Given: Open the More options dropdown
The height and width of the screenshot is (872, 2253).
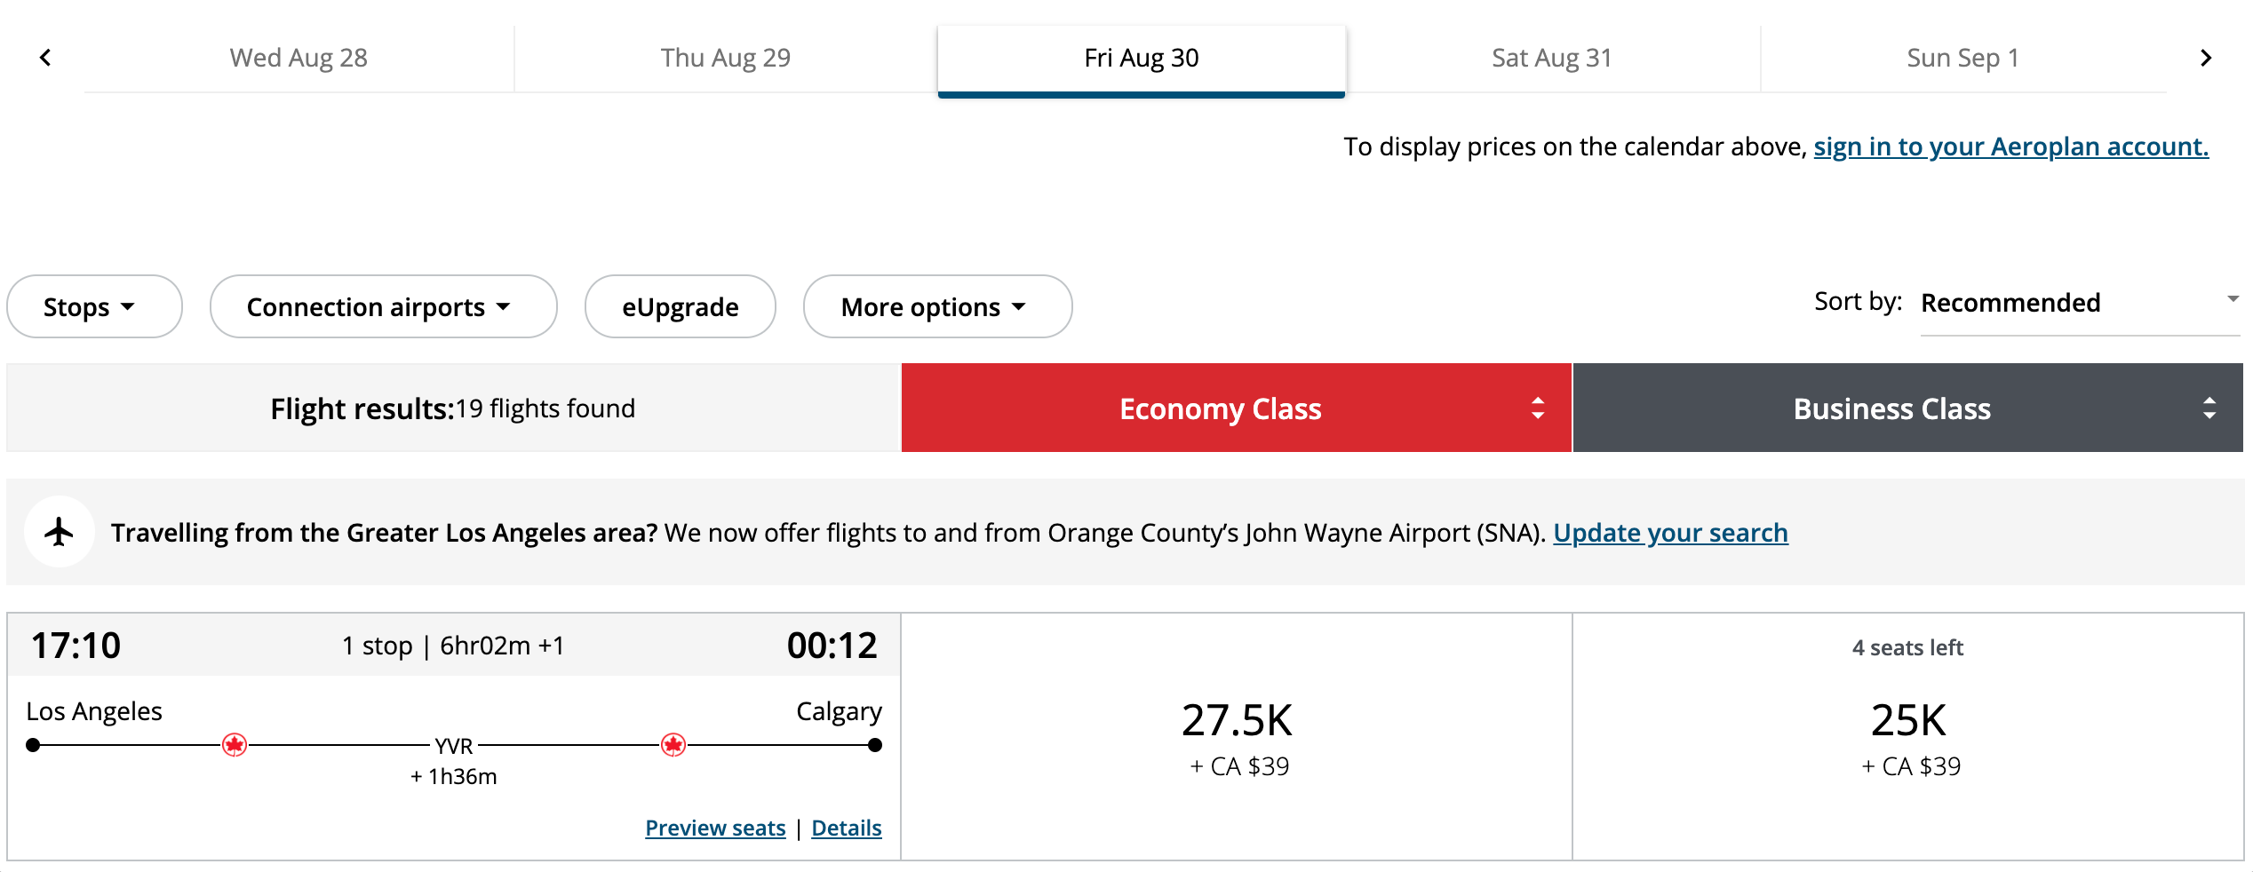Looking at the screenshot, I should [x=936, y=307].
